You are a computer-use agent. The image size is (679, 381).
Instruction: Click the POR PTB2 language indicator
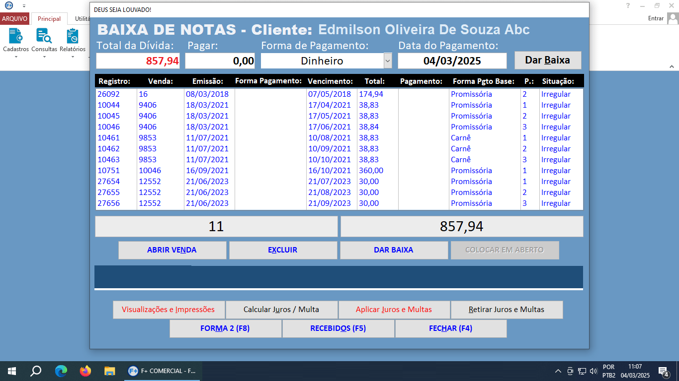(x=608, y=371)
